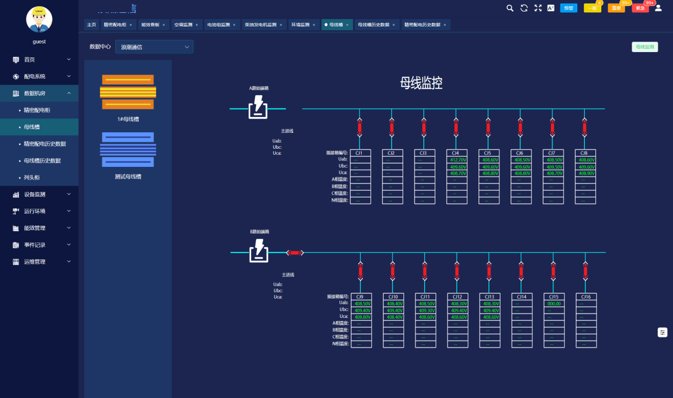Screen dimensions: 673x398
Task: Click the 母线监测 button
Action: (x=645, y=47)
